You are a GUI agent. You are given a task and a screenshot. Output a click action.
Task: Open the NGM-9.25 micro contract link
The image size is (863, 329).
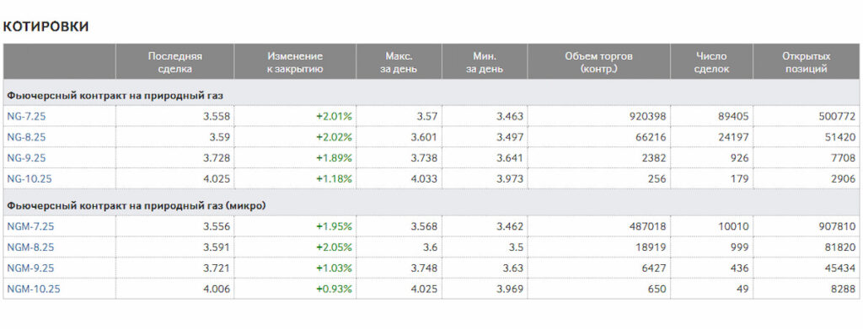[30, 268]
